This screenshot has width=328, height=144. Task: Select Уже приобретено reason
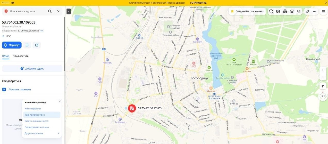(x=35, y=115)
